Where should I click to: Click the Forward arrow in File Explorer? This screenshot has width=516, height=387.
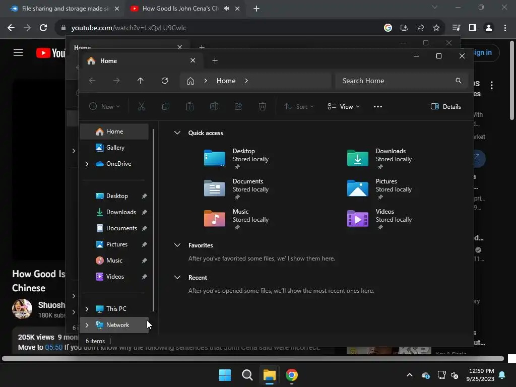[x=116, y=81]
